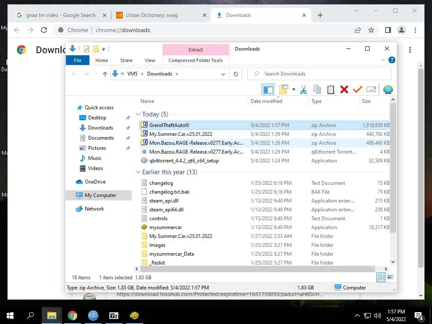Open Documents in navigation pane
The image size is (432, 324).
(x=101, y=138)
